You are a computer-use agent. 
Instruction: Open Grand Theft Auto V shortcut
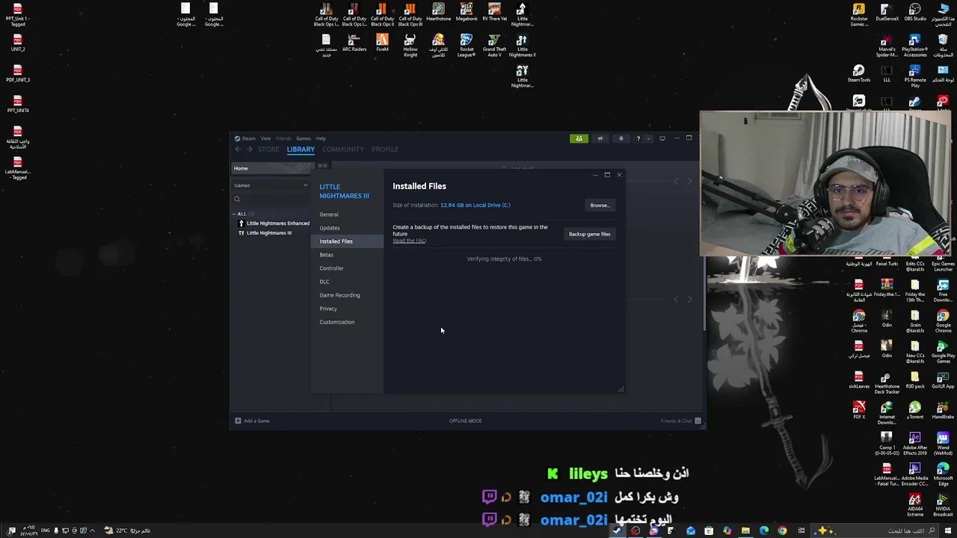click(x=494, y=46)
